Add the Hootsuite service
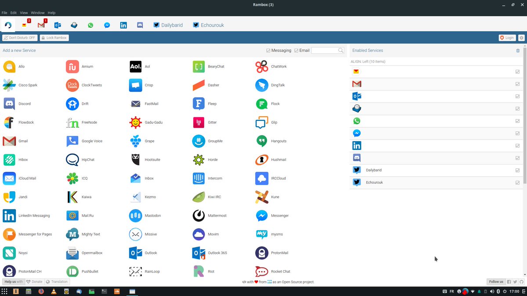This screenshot has width=527, height=296. pos(145,160)
